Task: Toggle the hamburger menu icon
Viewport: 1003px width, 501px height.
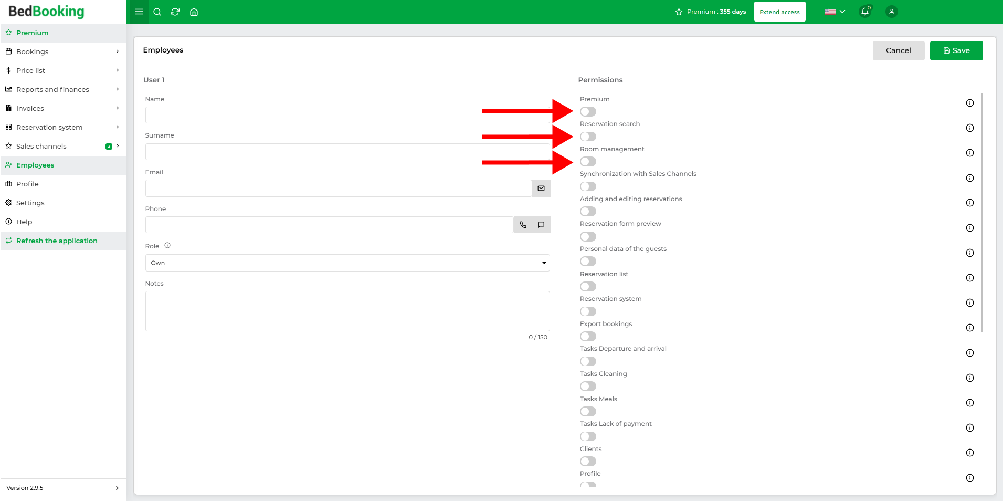Action: point(139,12)
